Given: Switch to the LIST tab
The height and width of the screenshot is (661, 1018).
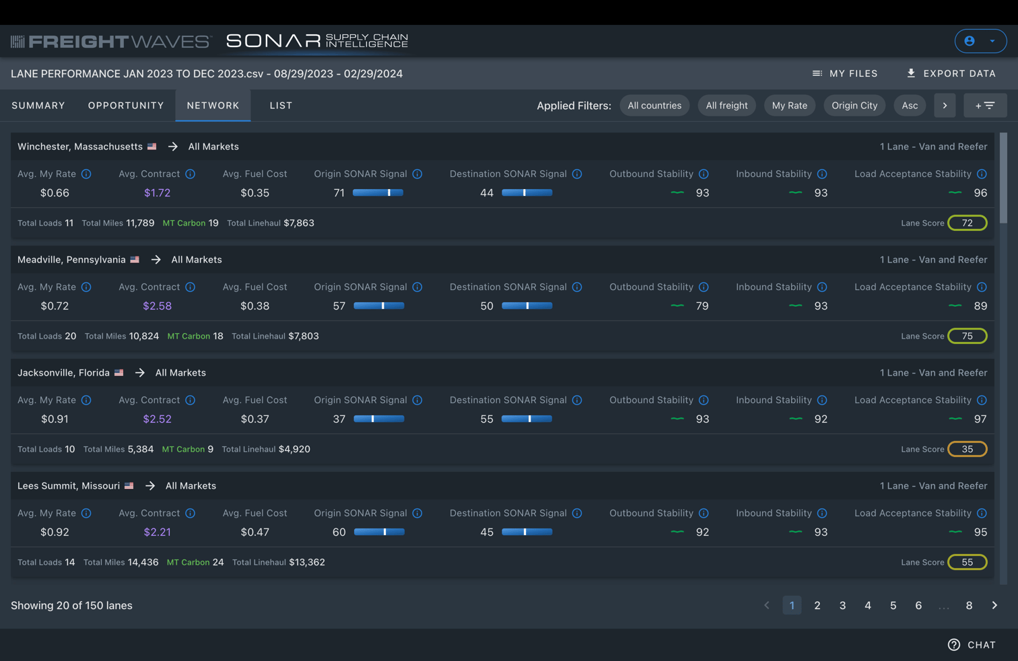Looking at the screenshot, I should point(281,105).
